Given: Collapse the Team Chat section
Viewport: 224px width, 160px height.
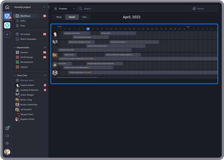Looking at the screenshot, I should tap(15, 75).
